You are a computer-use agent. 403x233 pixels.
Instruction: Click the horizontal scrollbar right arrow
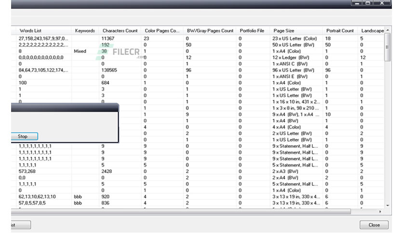(x=380, y=211)
